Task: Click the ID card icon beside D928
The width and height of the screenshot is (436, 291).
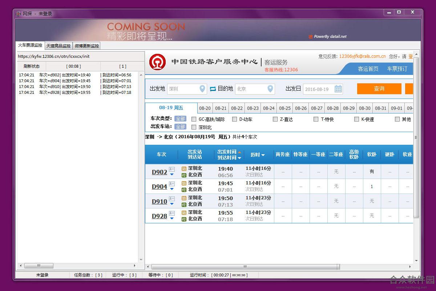Action: (172, 213)
